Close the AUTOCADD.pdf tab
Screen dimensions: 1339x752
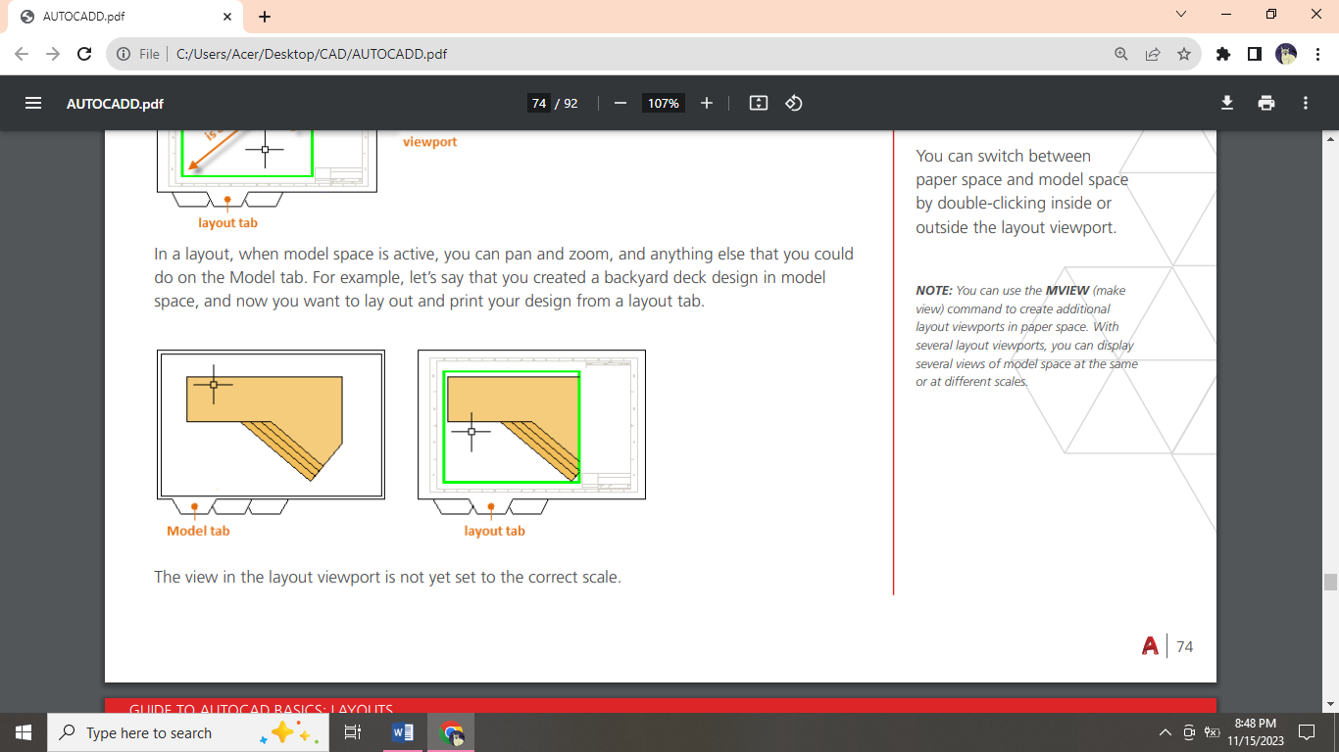click(x=226, y=17)
